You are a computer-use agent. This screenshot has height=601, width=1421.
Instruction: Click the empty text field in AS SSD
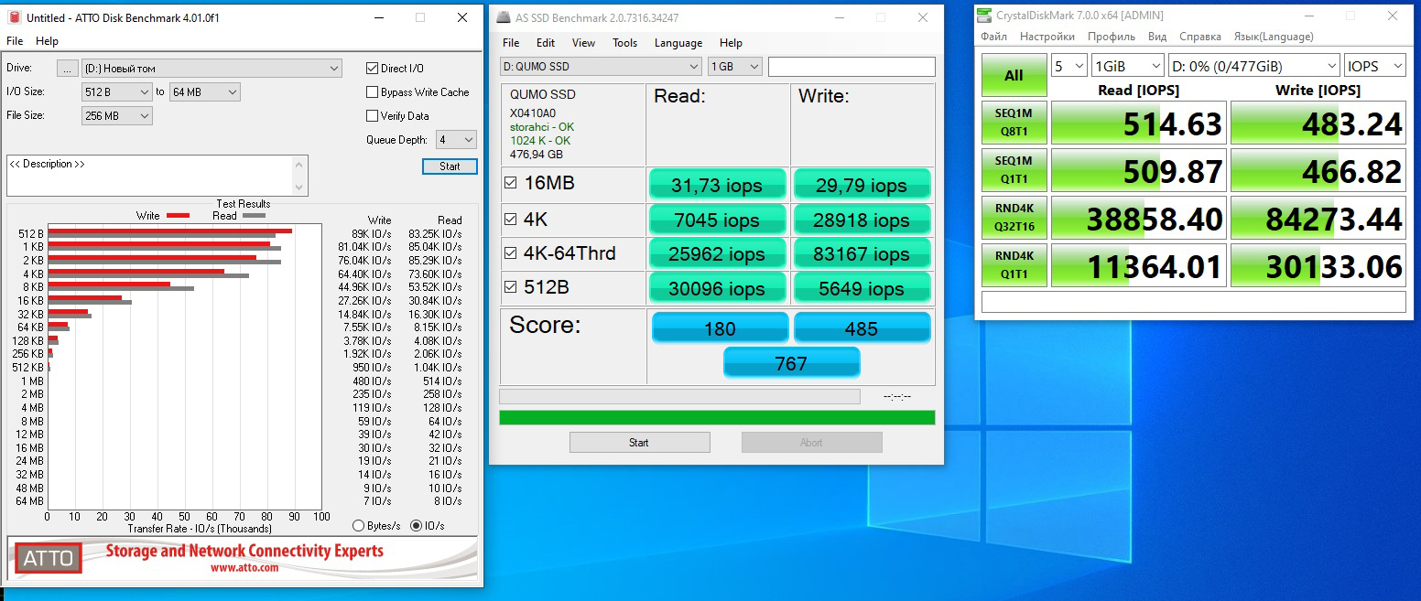click(x=852, y=66)
